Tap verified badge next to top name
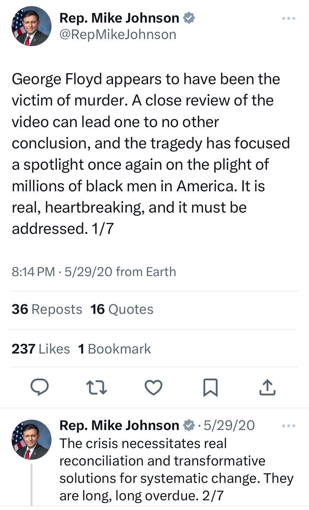The height and width of the screenshot is (510, 309). 189,18
